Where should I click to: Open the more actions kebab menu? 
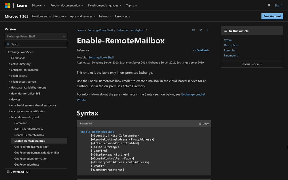[207, 30]
